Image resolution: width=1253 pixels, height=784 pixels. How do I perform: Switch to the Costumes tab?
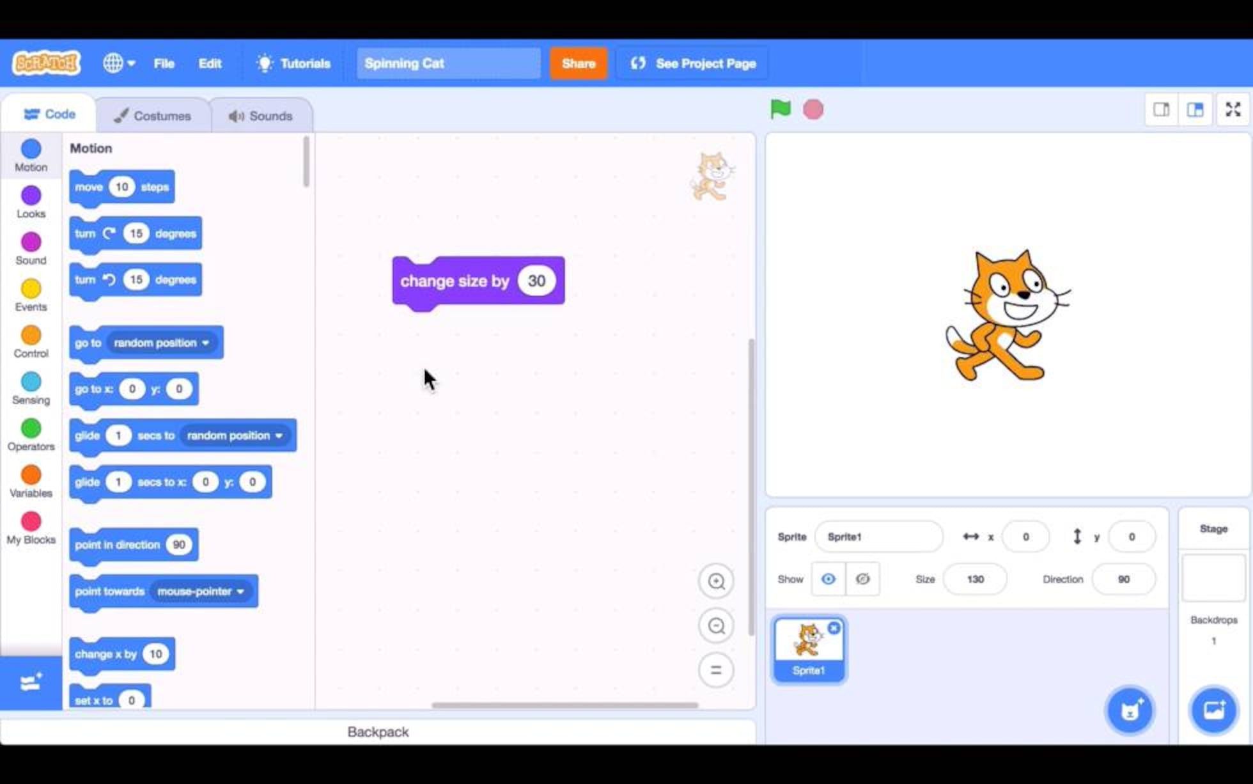pos(153,116)
